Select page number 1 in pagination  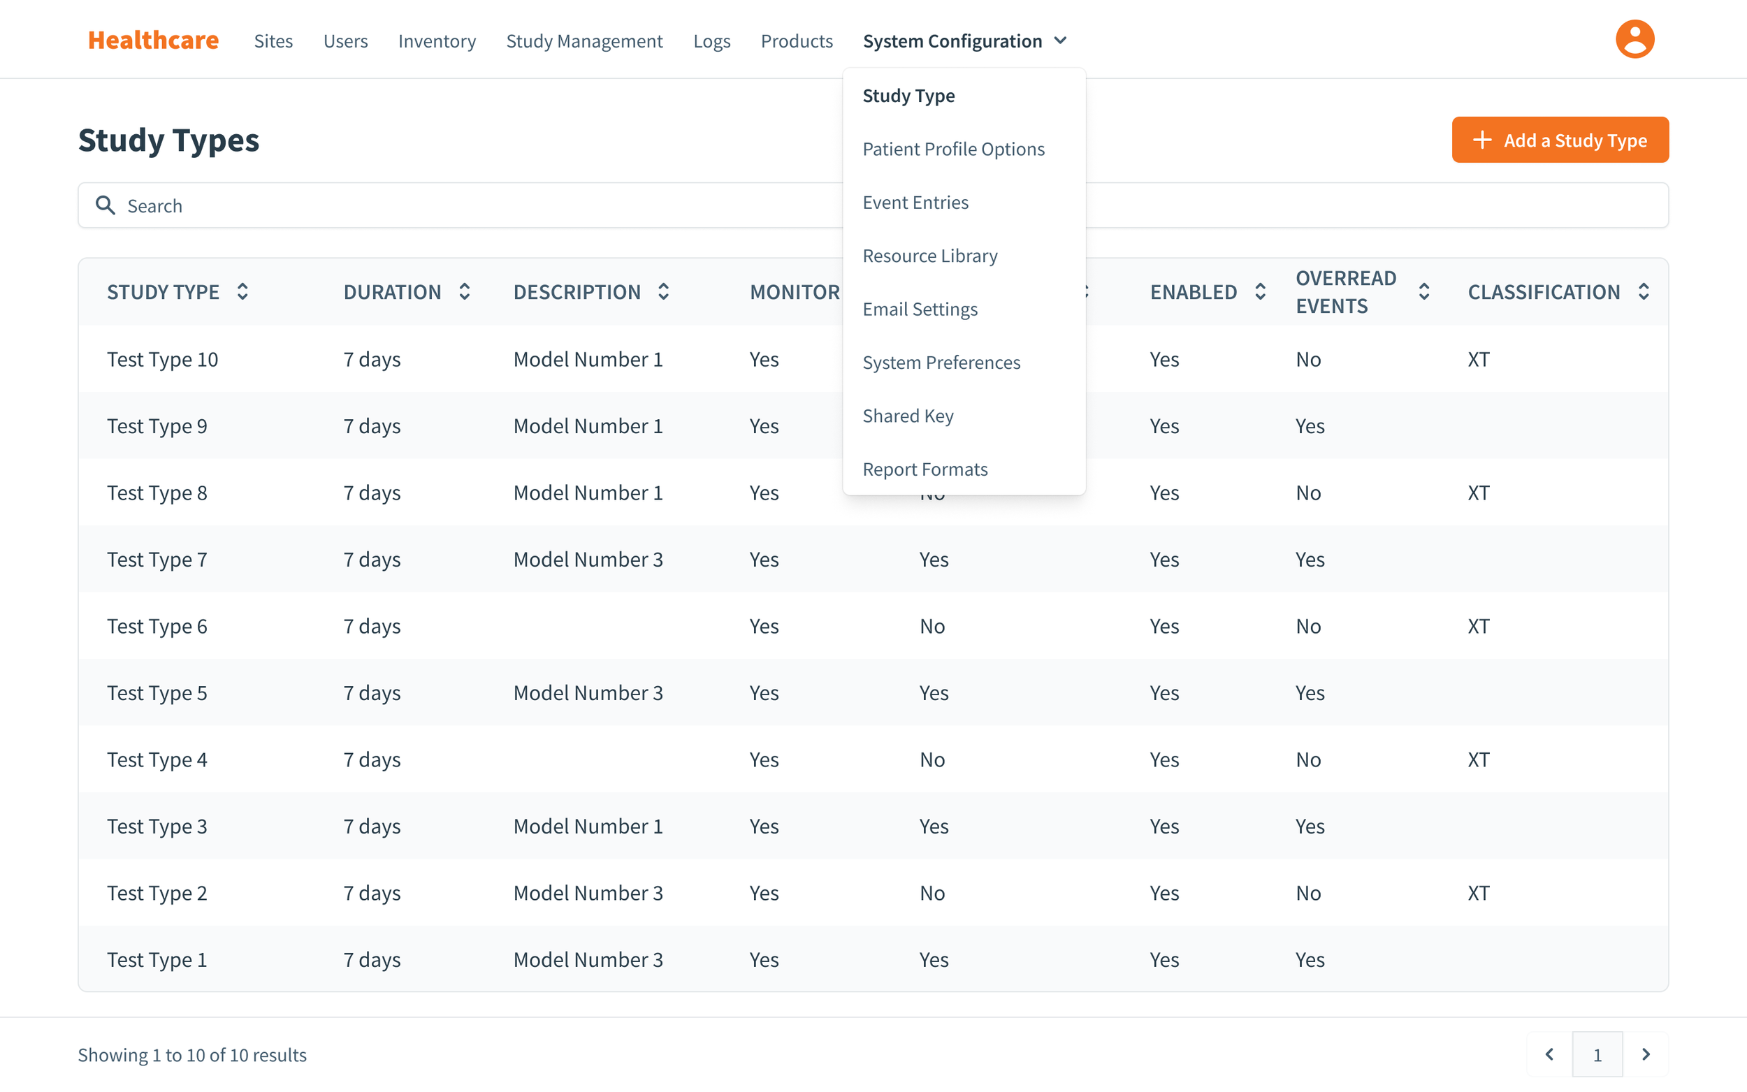pos(1597,1054)
